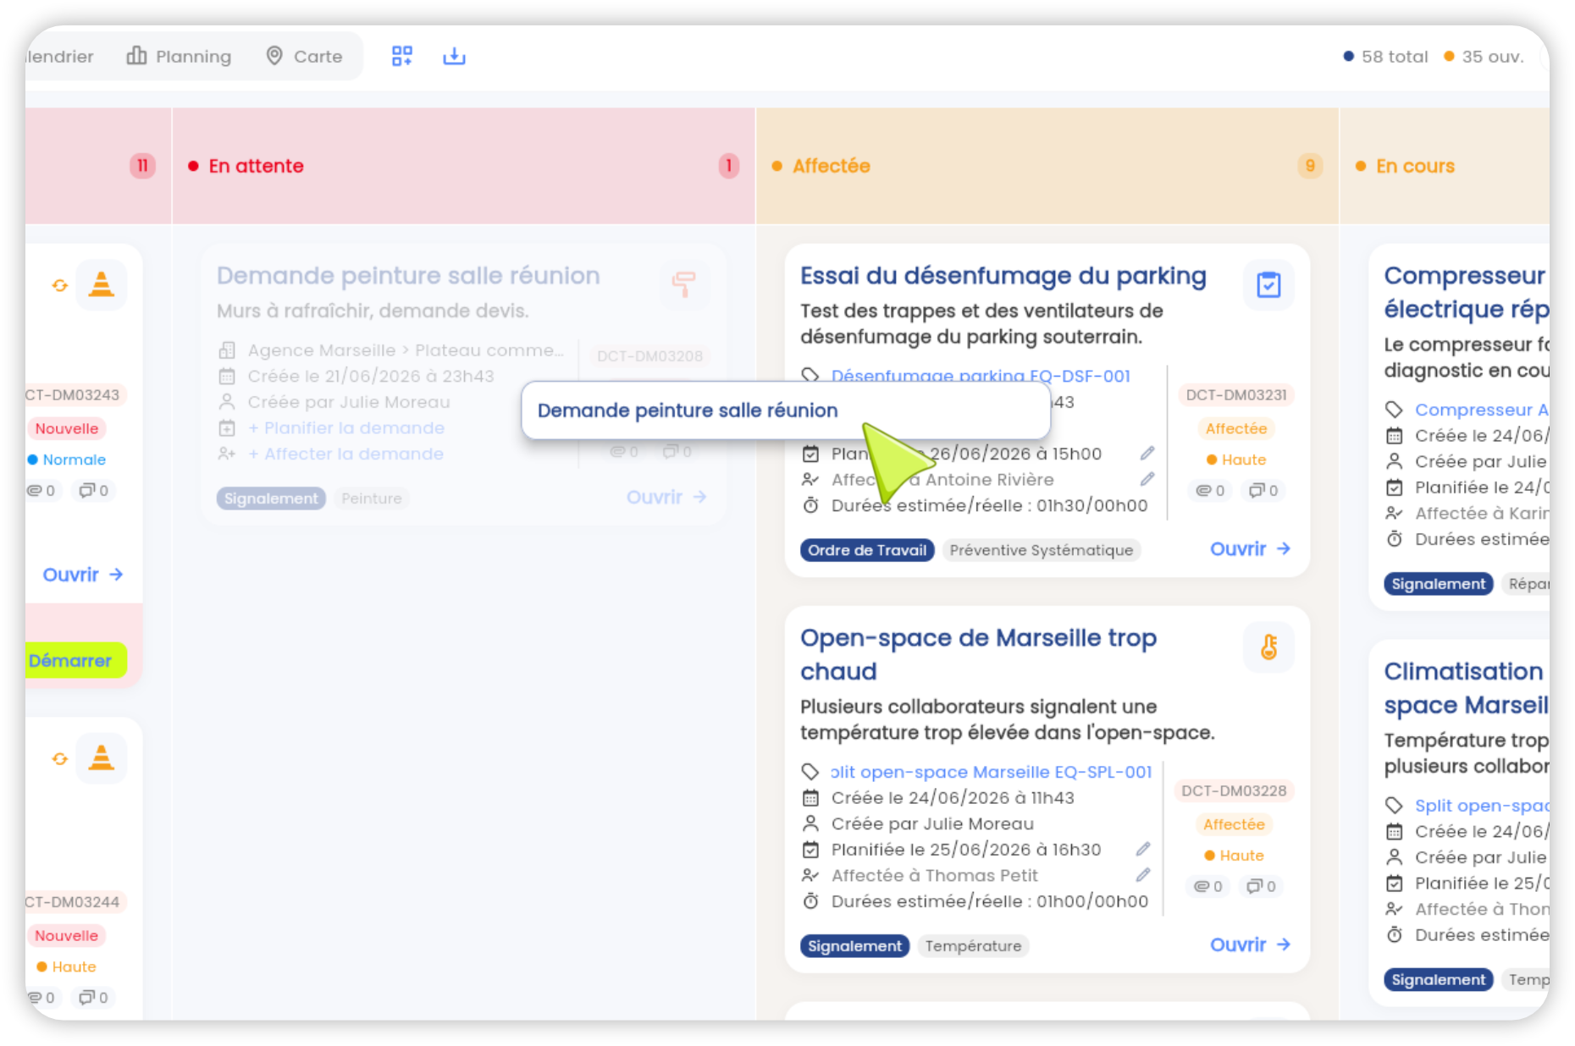Click traffic cone icon on DCT-DM03244 card

[102, 758]
